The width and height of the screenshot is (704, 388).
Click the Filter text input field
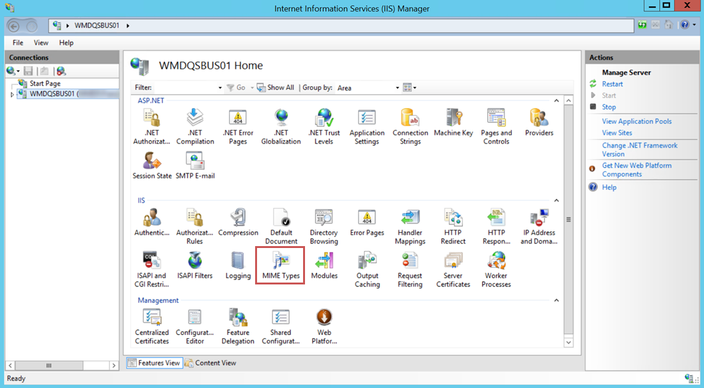(185, 88)
